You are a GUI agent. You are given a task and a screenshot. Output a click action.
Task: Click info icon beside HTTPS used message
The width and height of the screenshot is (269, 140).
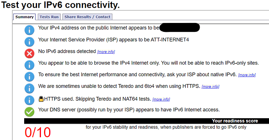(29, 100)
